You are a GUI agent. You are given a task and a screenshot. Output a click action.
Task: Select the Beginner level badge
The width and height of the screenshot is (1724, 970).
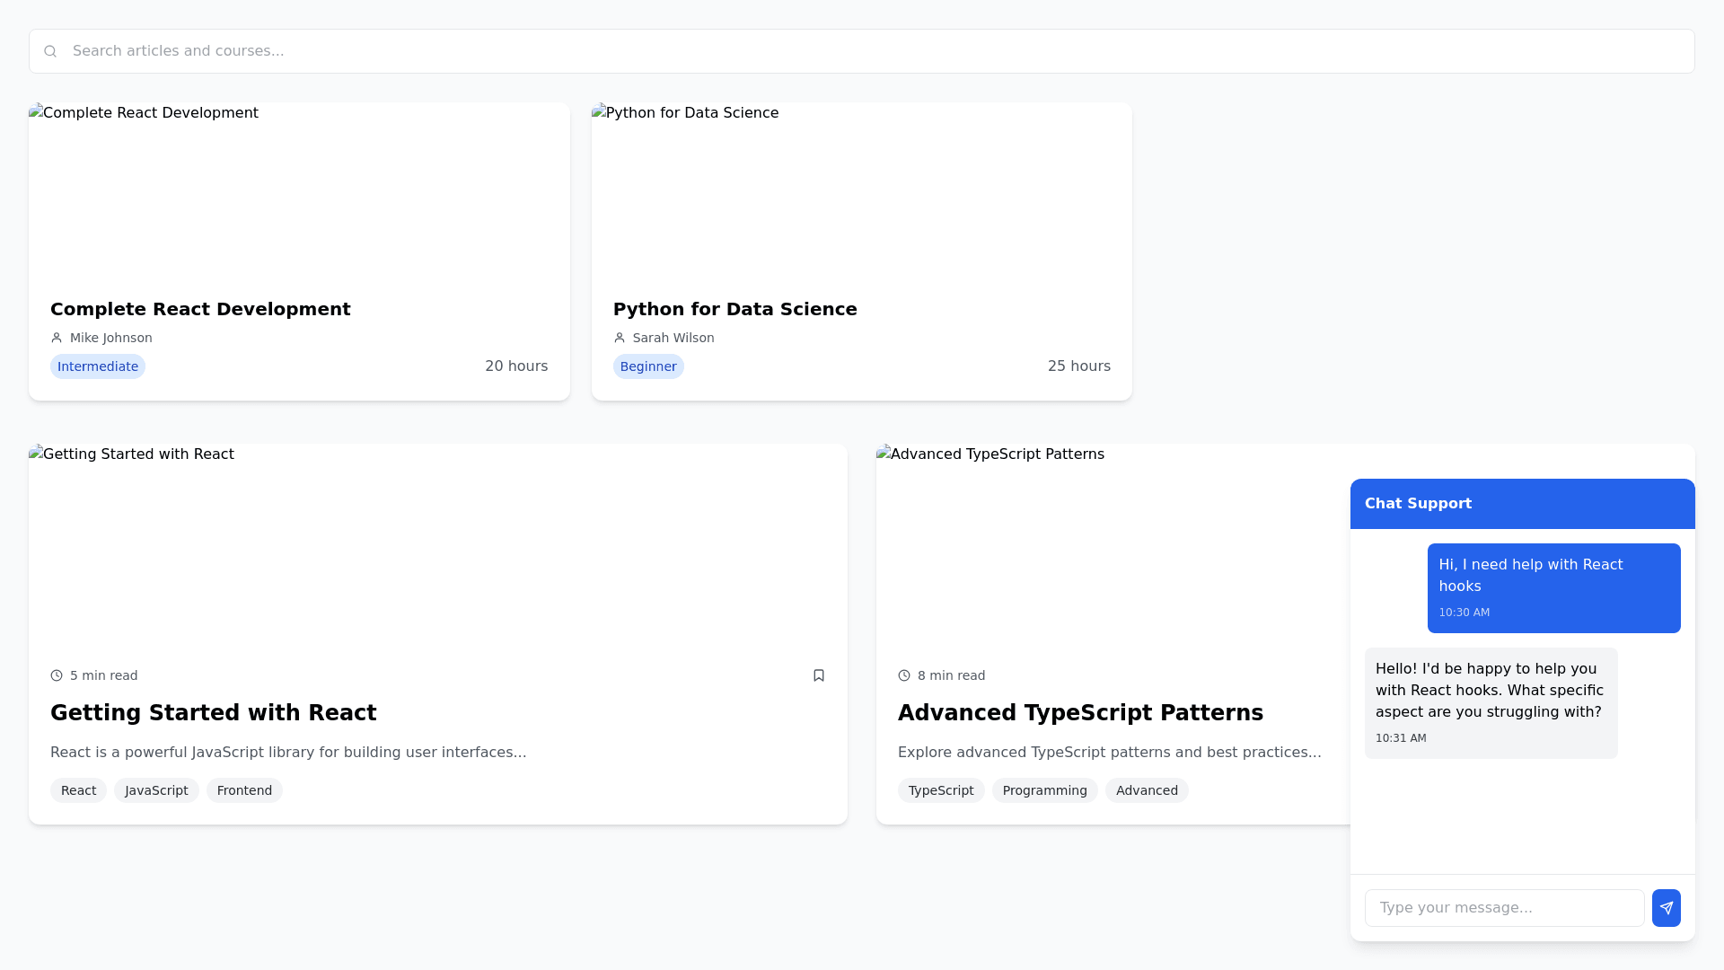click(648, 366)
